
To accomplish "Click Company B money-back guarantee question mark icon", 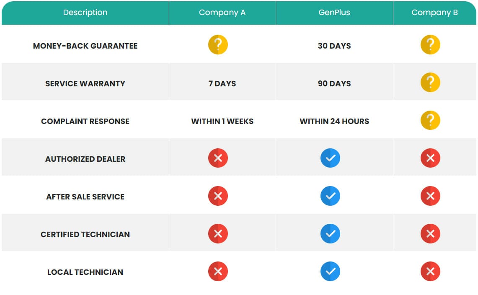I will (x=430, y=45).
